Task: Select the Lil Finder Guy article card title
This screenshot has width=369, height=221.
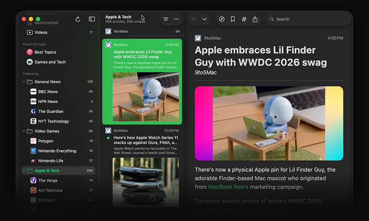Action: 143,54
